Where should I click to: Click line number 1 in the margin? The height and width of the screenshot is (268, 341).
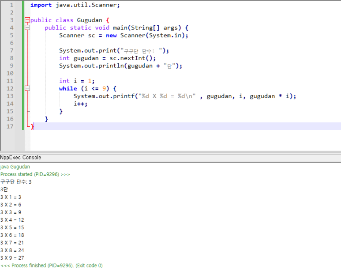click(x=11, y=5)
